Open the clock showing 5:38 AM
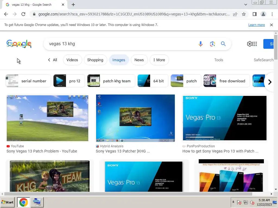 point(264,202)
